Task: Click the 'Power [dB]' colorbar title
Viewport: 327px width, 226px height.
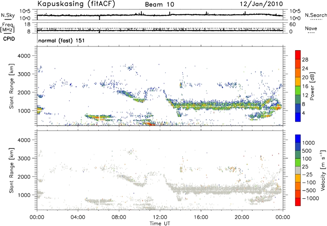Action: (x=312, y=86)
